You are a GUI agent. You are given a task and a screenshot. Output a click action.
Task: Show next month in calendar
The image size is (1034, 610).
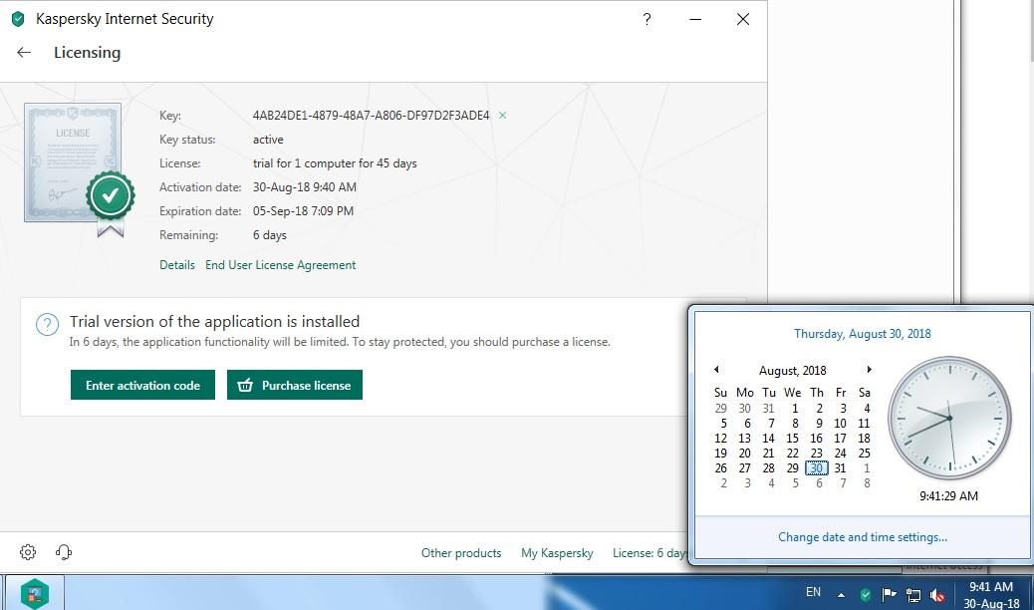point(870,370)
